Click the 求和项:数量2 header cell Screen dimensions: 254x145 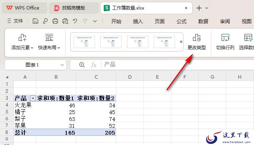[96, 98]
